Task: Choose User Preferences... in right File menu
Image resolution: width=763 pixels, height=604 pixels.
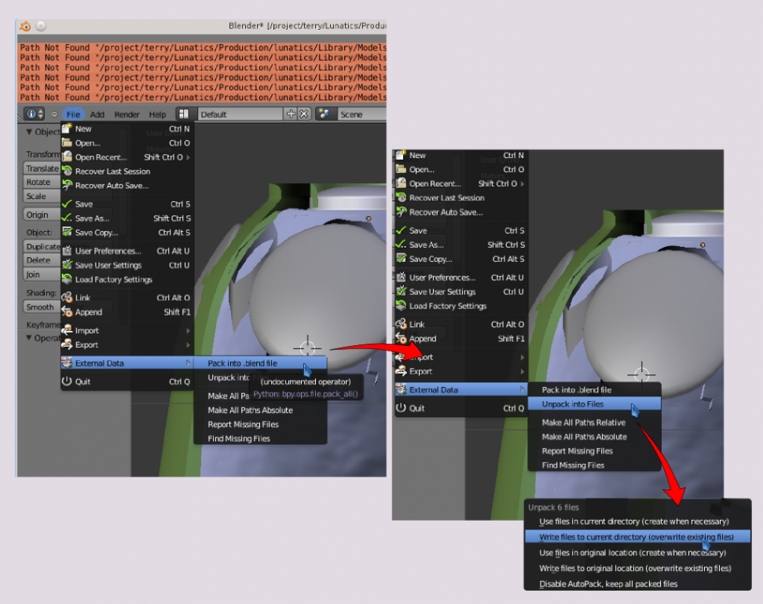Action: click(460, 277)
